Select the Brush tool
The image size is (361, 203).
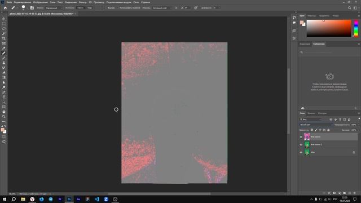point(4,58)
